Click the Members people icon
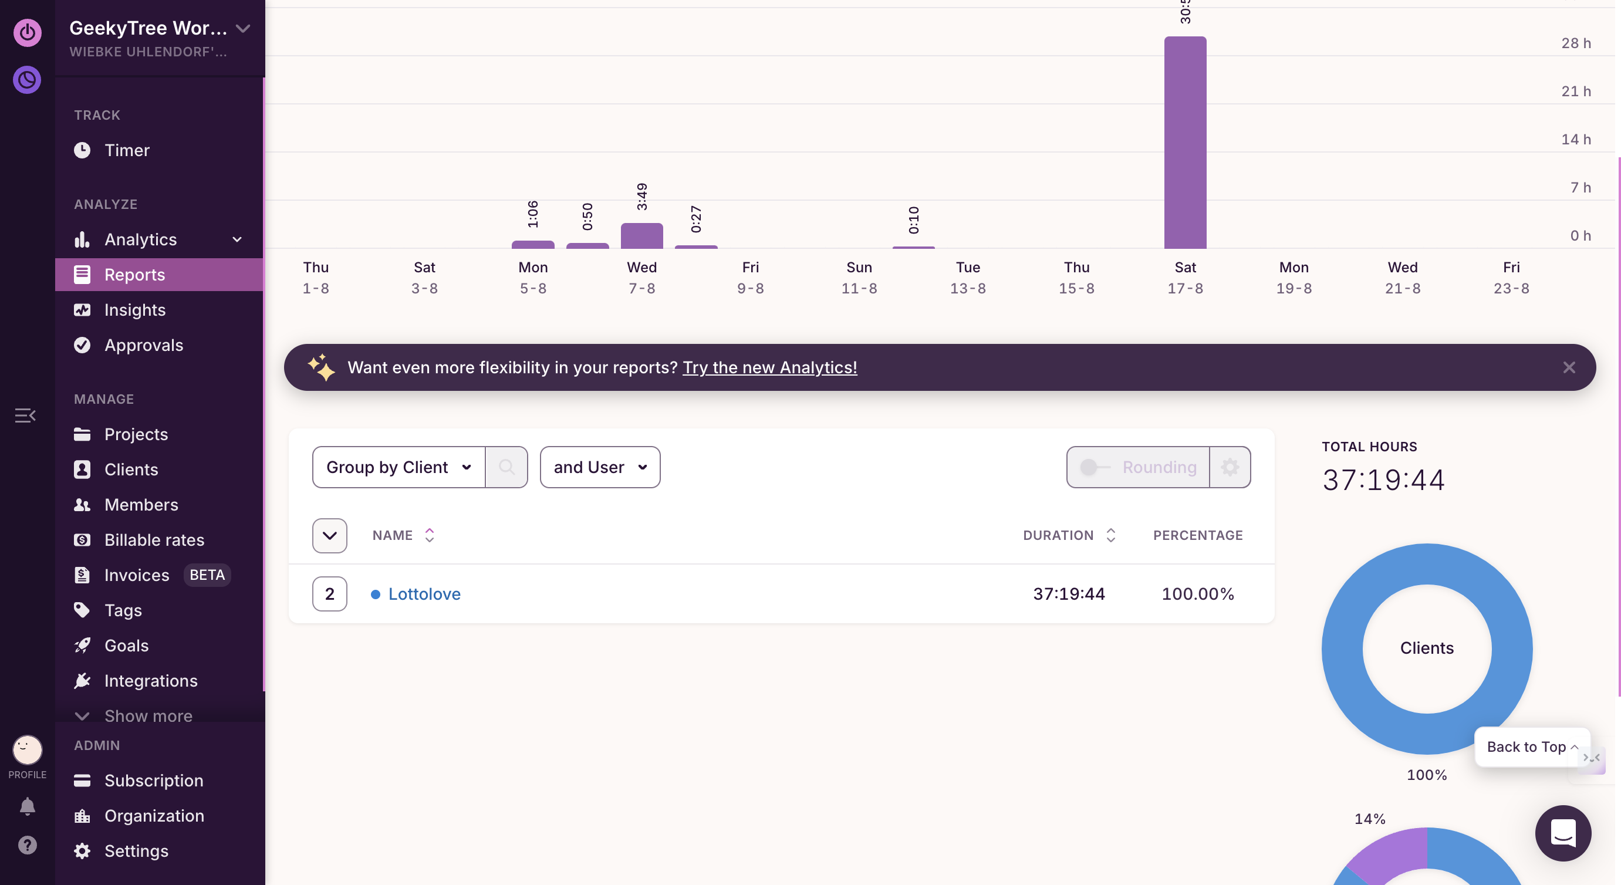The height and width of the screenshot is (885, 1621). [82, 505]
